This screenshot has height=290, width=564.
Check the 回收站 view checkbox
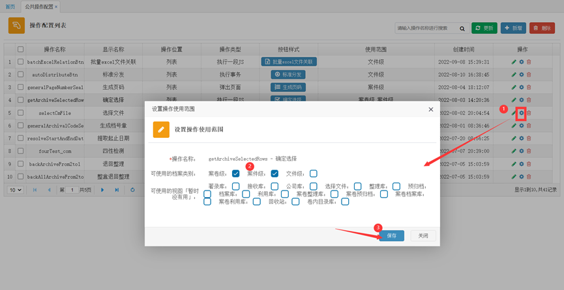point(295,202)
